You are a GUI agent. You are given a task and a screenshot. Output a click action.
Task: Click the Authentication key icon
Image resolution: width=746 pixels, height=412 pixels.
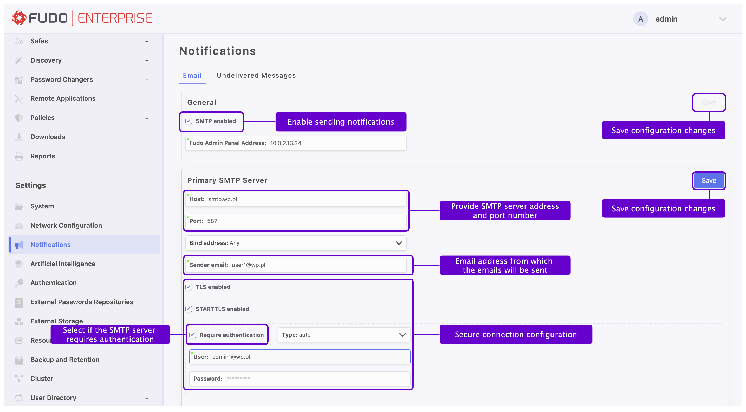pos(19,283)
